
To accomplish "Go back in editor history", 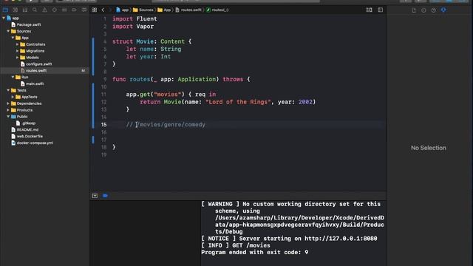I will click(x=103, y=10).
